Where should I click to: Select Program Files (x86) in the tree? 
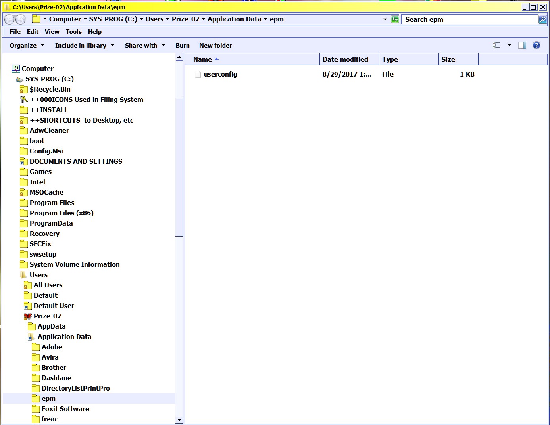(62, 213)
